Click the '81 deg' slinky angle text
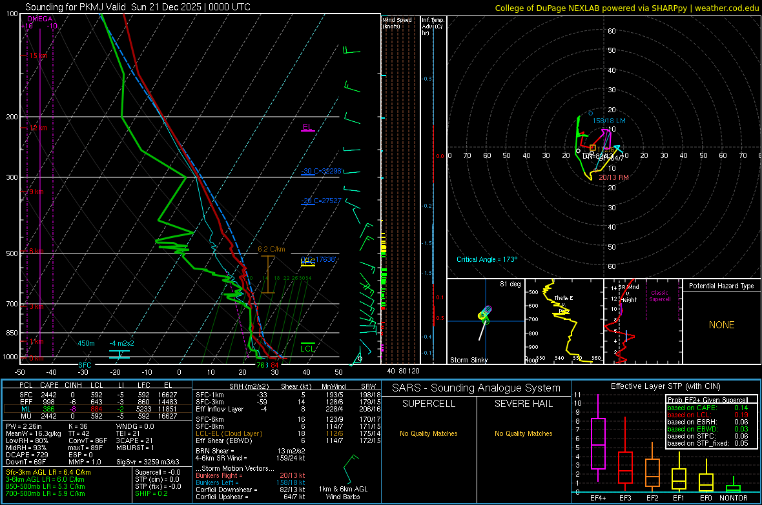 pyautogui.click(x=510, y=284)
